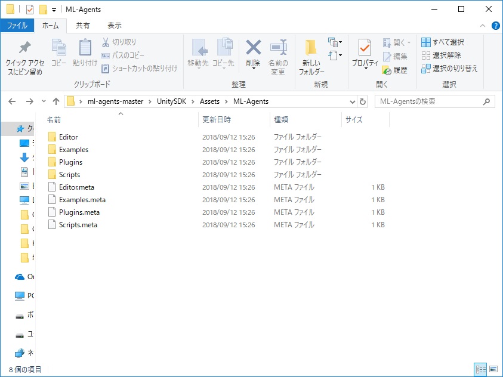This screenshot has width=503, height=377.
Task: Click the Up directory arrow
Action: 56,101
